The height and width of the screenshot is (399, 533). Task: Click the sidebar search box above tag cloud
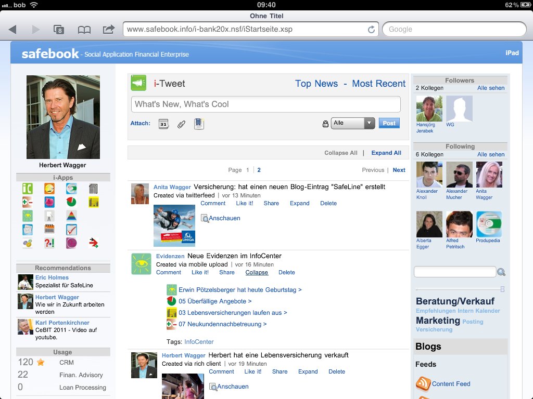tap(455, 272)
